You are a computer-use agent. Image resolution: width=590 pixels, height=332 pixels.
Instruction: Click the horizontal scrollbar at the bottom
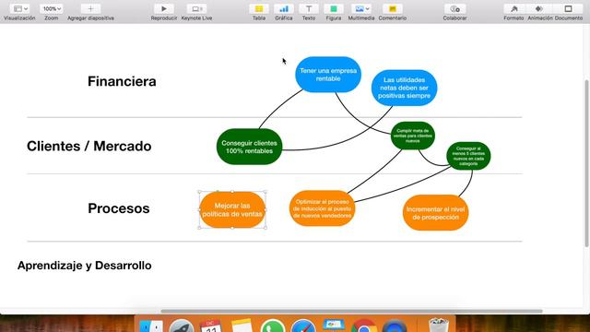pos(351,312)
